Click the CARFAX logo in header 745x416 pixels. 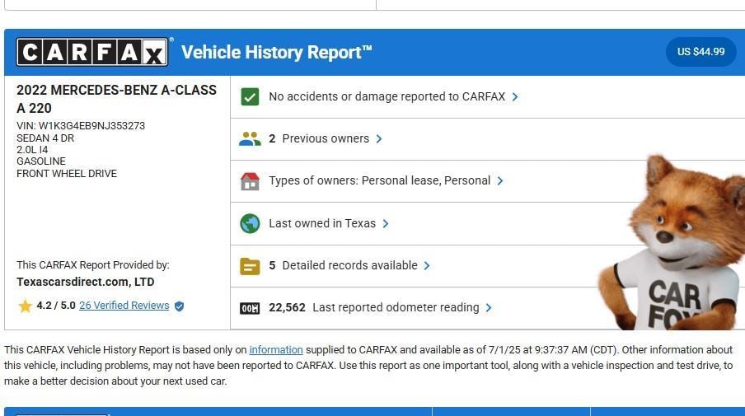[x=92, y=53]
